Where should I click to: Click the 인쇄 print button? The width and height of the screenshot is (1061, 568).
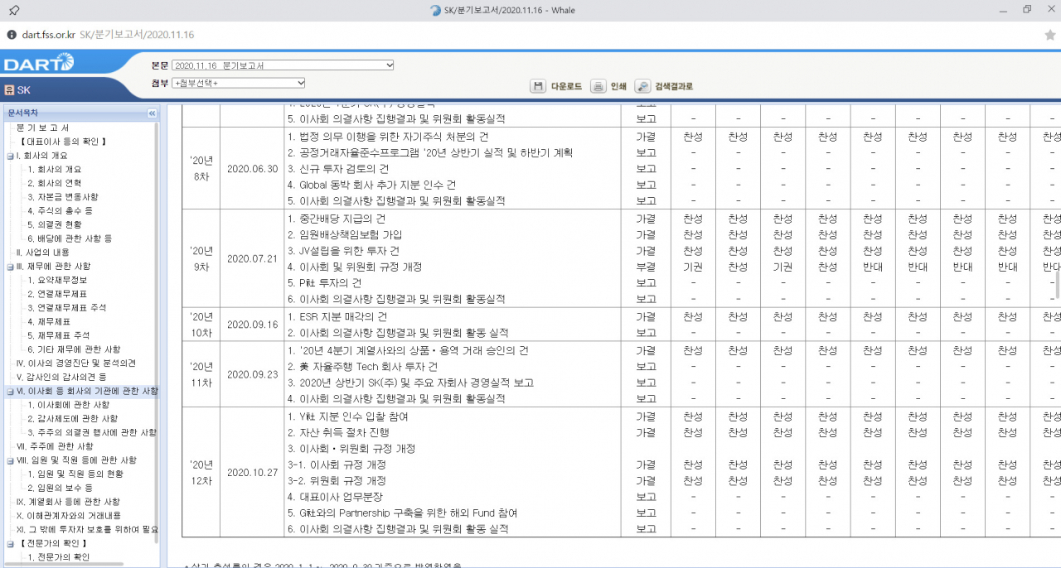[609, 86]
